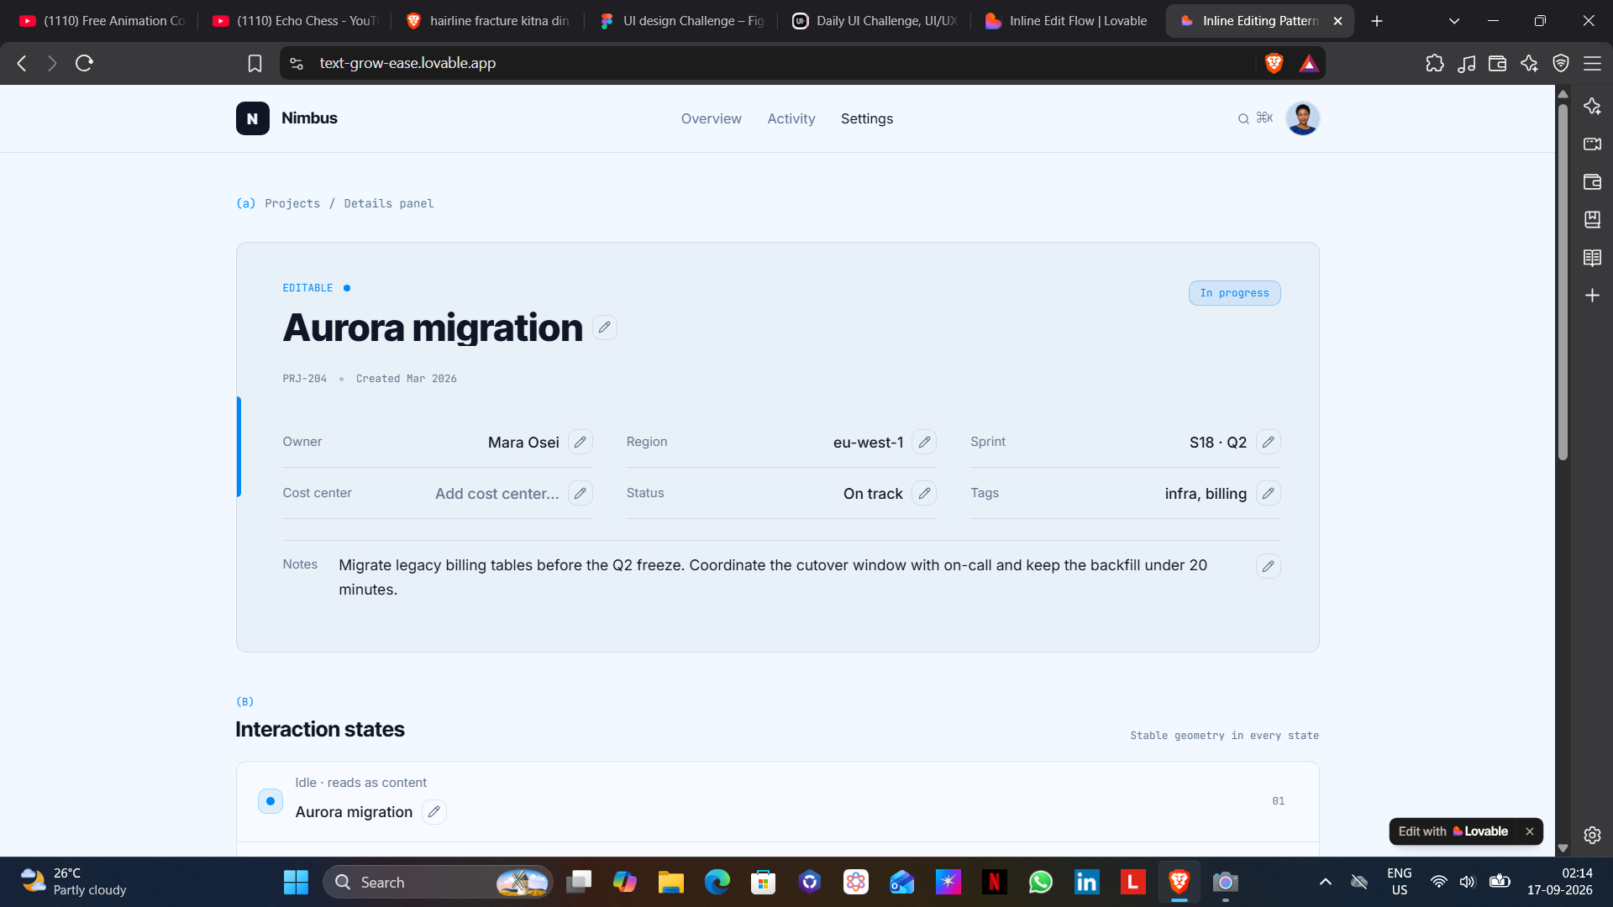Screen dimensions: 1613x907
Task: Go to Overview nav item
Action: point(711,119)
